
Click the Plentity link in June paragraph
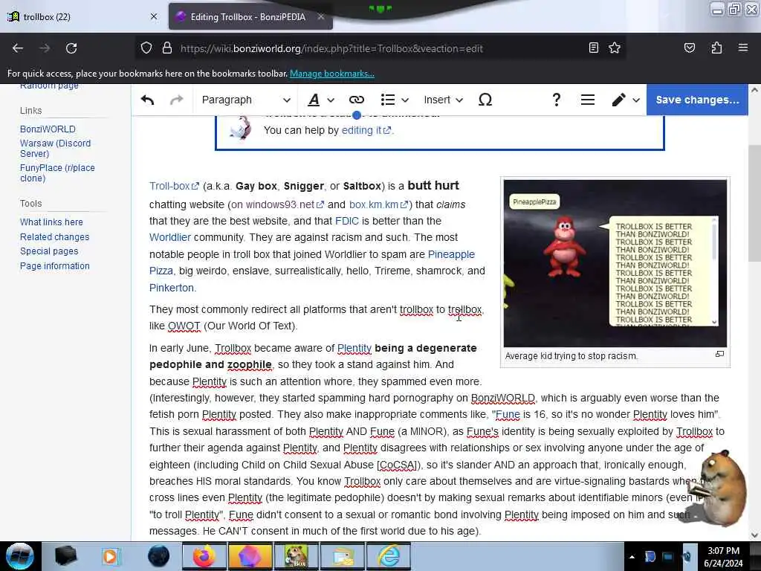click(x=354, y=348)
